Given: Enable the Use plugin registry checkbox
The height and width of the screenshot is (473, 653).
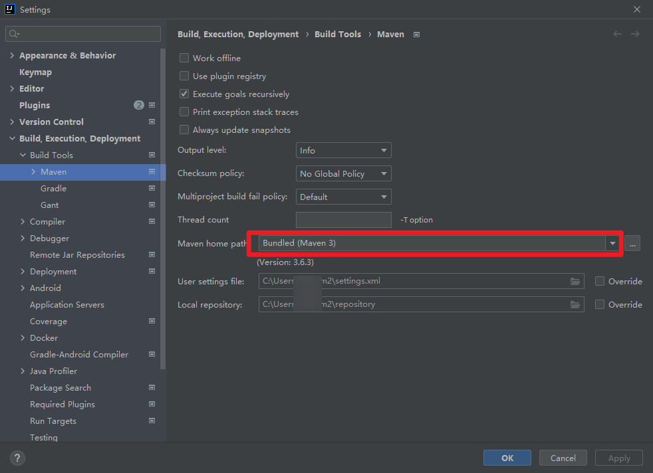Looking at the screenshot, I should pos(184,76).
